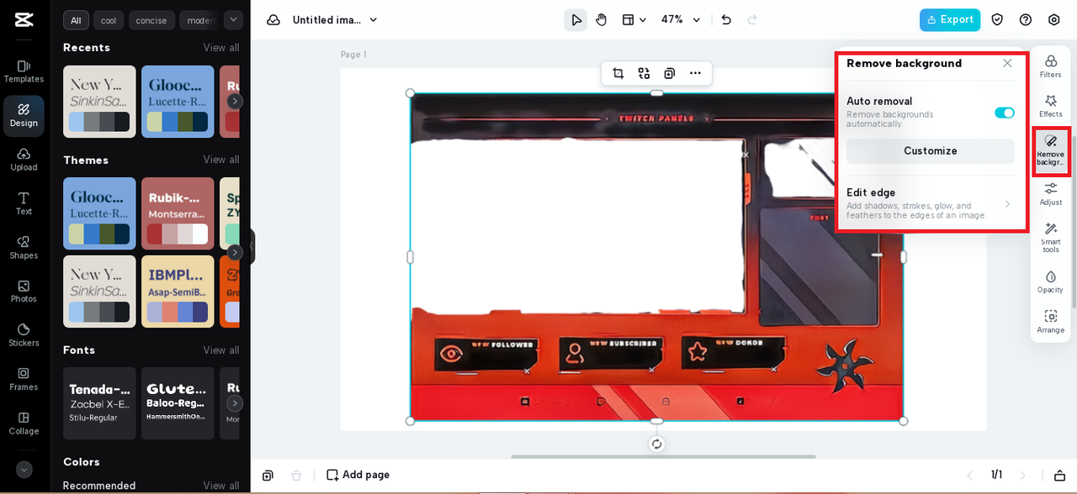Open the help question mark icon
This screenshot has width=1077, height=494.
(x=1026, y=20)
